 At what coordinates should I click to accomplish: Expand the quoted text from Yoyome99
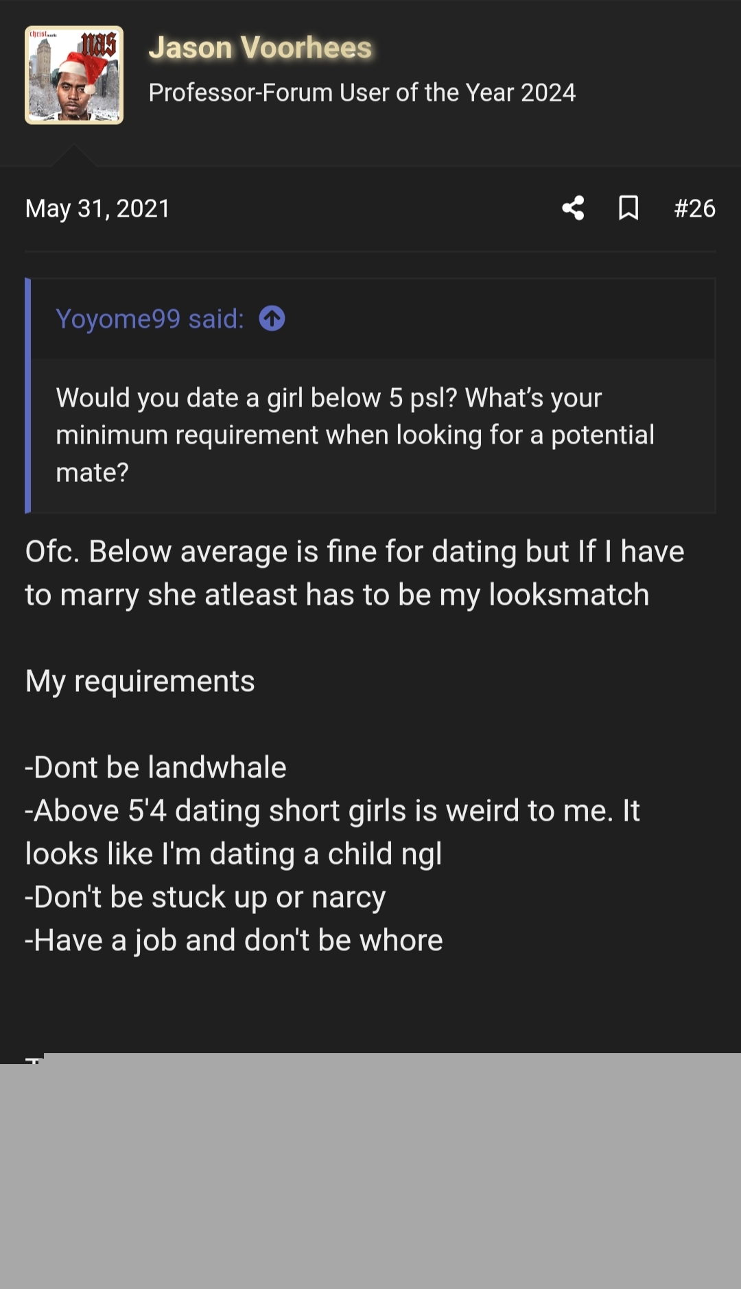pyautogui.click(x=355, y=435)
